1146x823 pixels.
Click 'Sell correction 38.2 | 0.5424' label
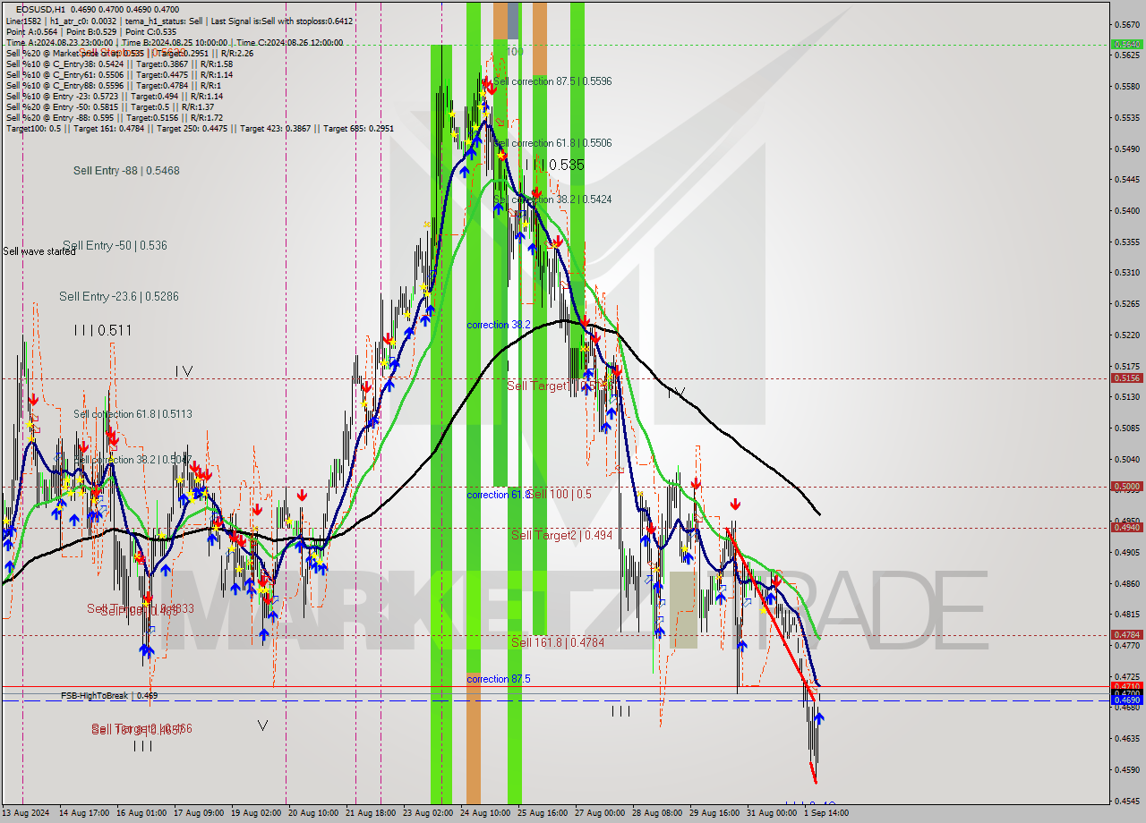[552, 199]
